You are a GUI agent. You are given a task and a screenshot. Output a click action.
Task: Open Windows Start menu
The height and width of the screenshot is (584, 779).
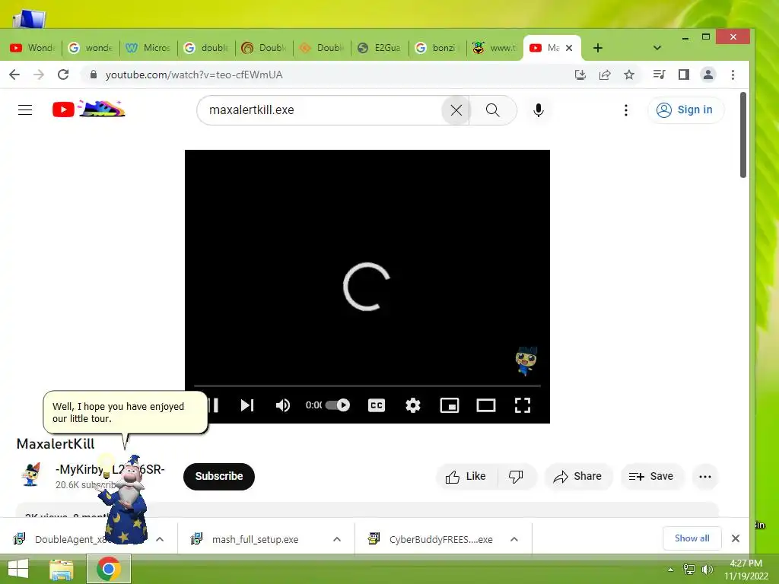click(18, 569)
